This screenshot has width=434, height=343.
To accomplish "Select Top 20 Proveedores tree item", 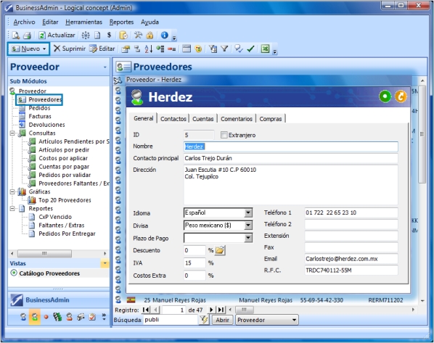I will tap(65, 200).
